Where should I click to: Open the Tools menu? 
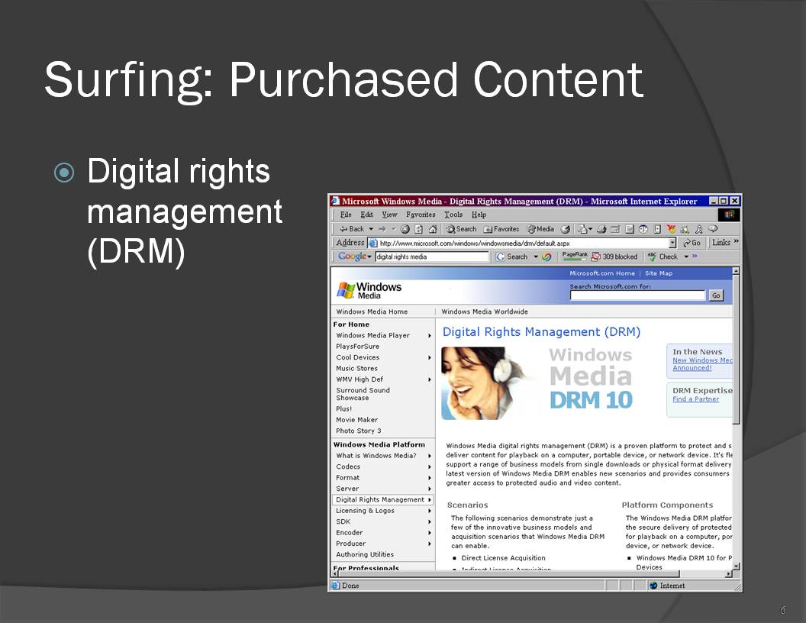453,215
